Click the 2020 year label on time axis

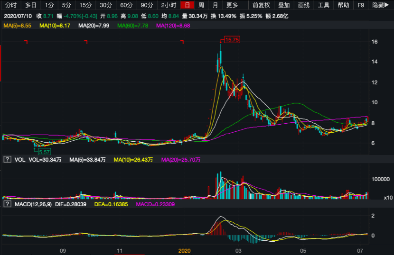coord(185,250)
